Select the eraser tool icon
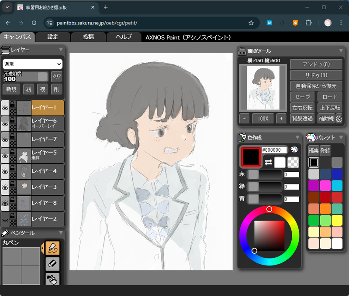This screenshot has height=296, width=349. (x=52, y=264)
